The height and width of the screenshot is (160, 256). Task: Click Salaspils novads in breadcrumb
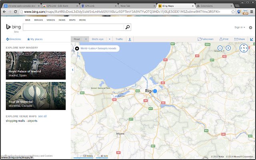(107, 48)
